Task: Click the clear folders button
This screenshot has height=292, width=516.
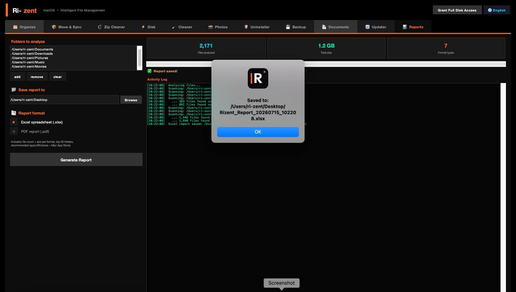Action: click(57, 77)
